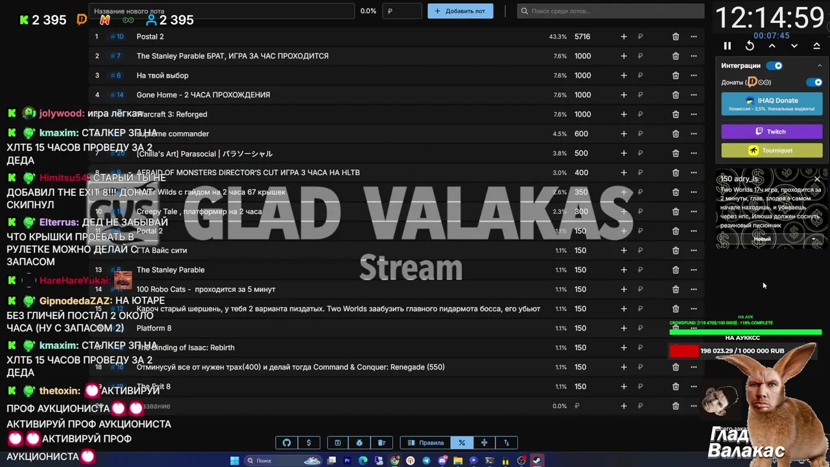
Task: Click plus icon on the Parasocial row
Action: click(624, 154)
